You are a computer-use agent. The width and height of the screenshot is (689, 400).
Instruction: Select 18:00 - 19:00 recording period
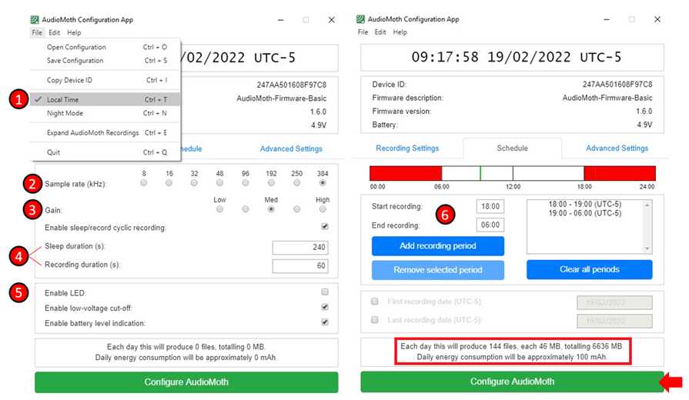585,204
